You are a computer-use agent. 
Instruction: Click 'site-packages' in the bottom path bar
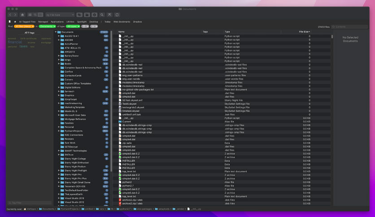point(144,209)
